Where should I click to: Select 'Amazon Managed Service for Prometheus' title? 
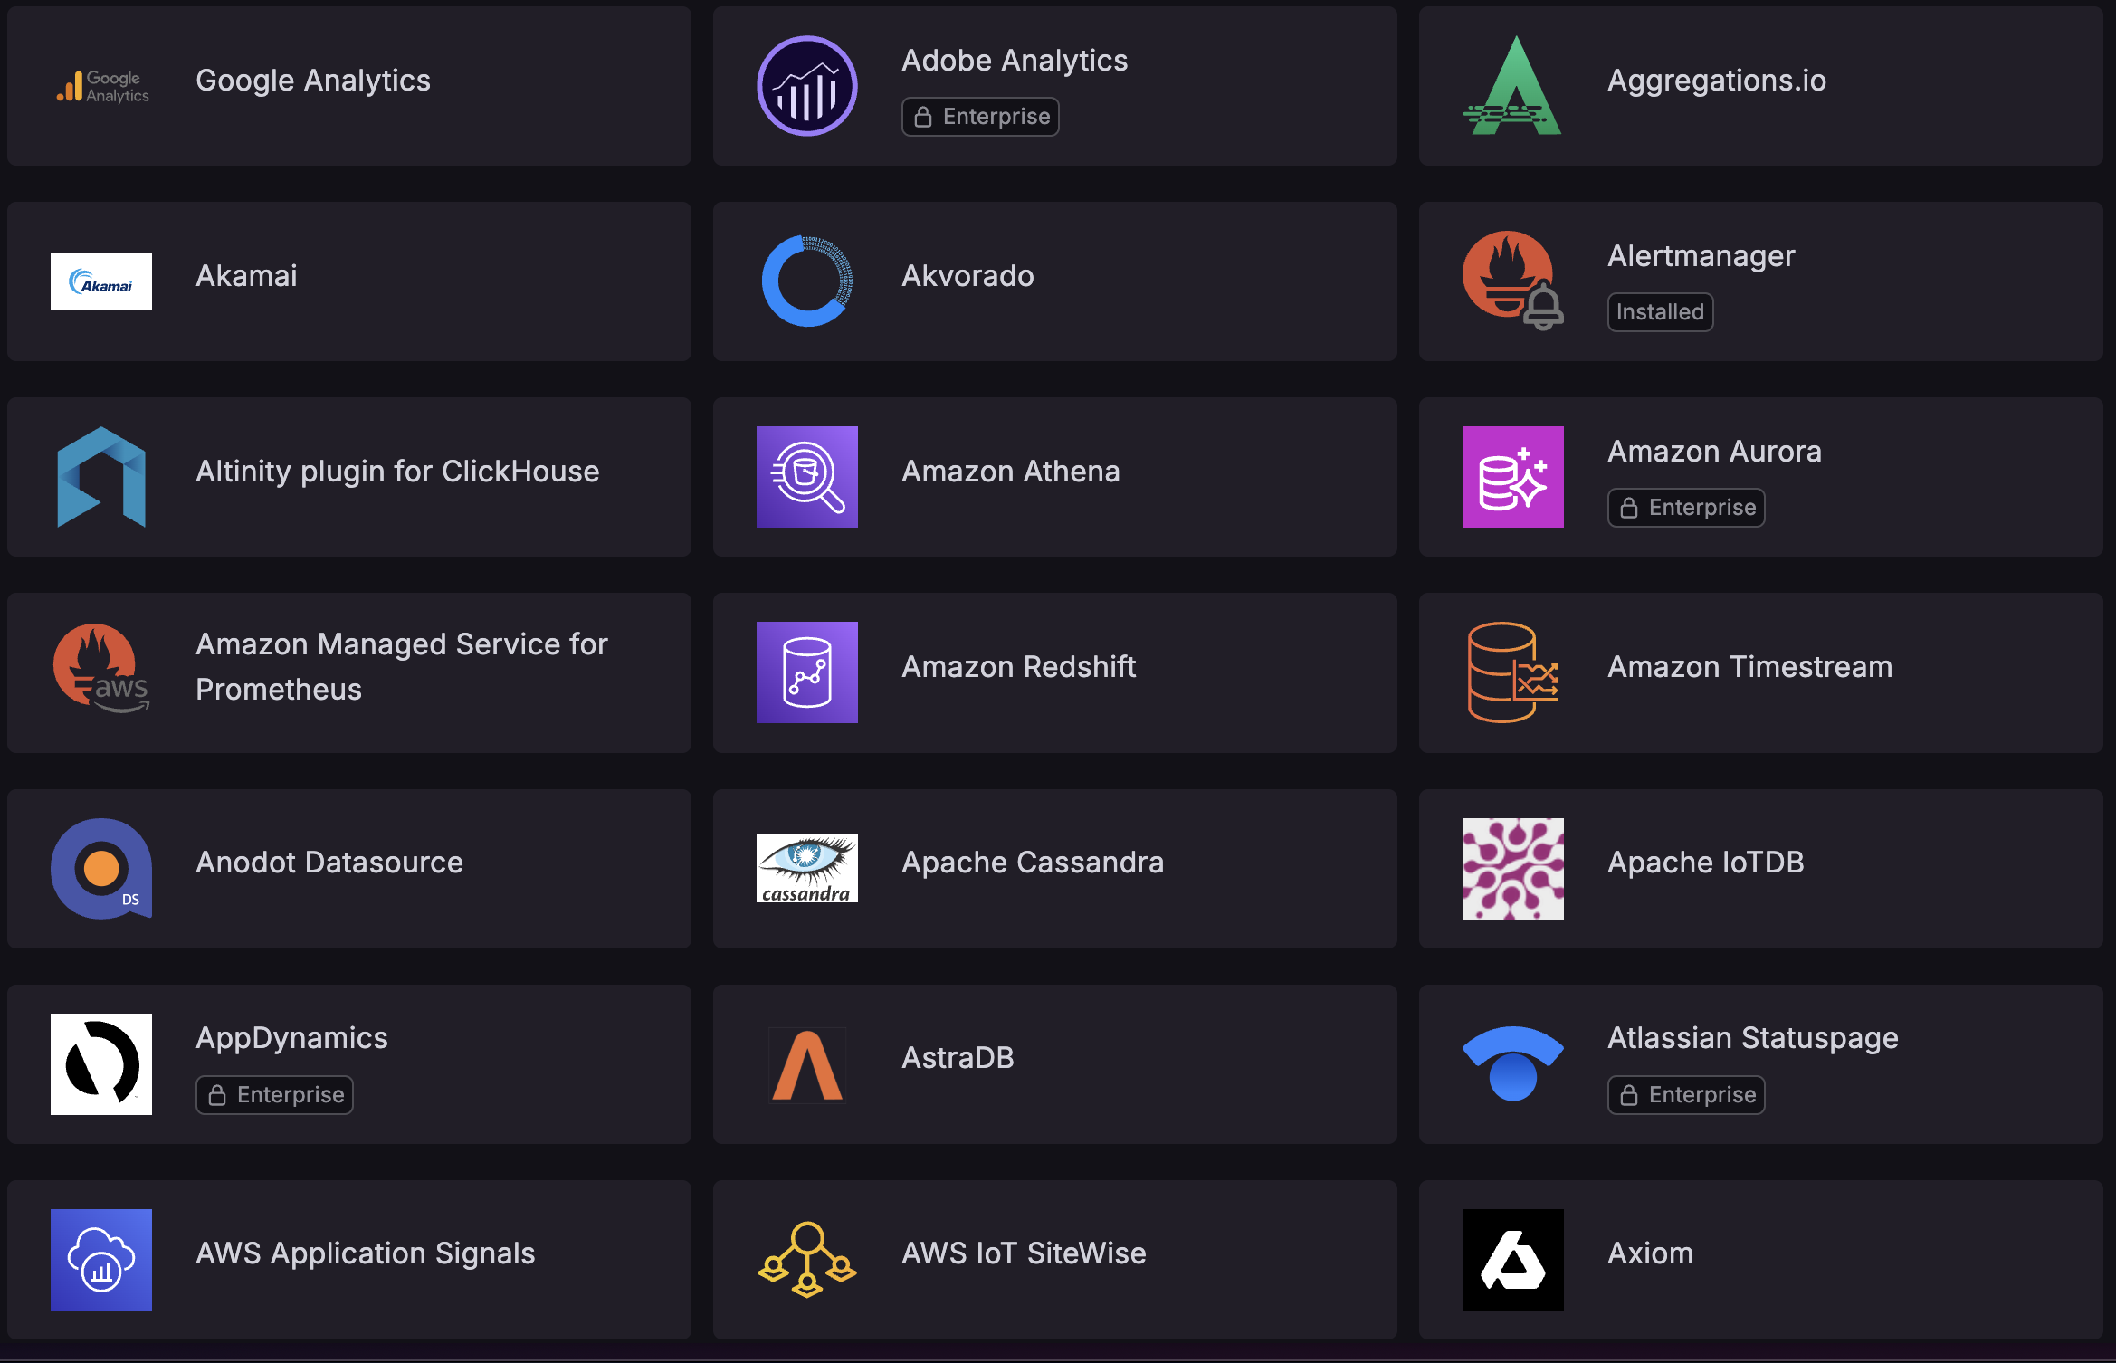(x=402, y=667)
